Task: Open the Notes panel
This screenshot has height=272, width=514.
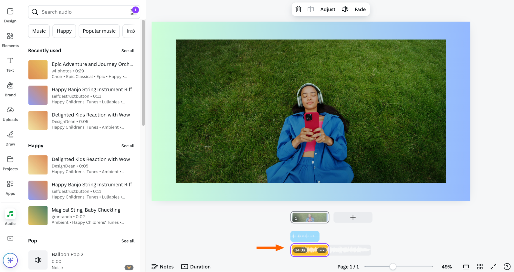Action: click(x=163, y=267)
